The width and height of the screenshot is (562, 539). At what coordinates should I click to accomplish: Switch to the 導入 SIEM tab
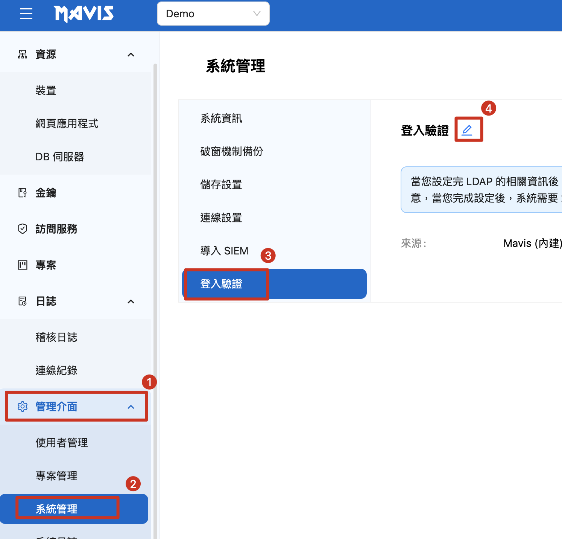pyautogui.click(x=224, y=251)
